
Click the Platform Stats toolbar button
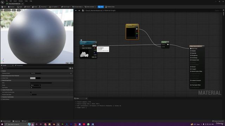tap(110, 7)
